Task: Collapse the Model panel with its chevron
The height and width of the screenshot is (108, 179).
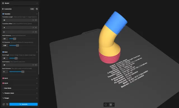Action: (37, 3)
